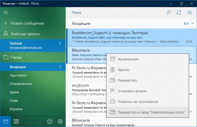Viewport: 197px width, 127px height.
Task: Choose Удалить from the context menu
Action: [x=148, y=70]
